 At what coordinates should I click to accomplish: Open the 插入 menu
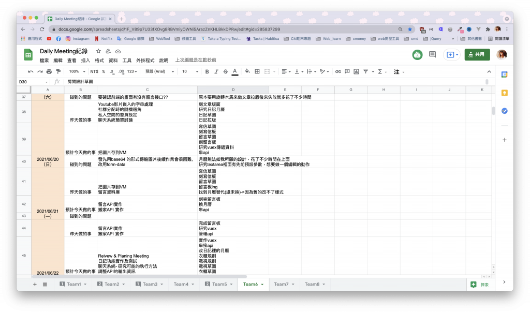click(85, 61)
